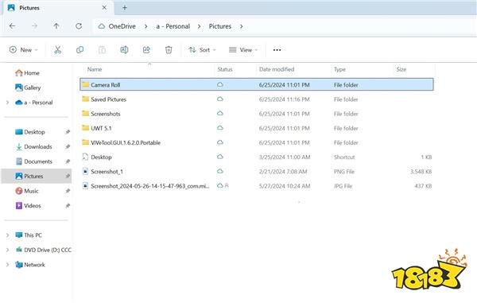
Task: Click cloud status icon for Saved Pictures
Action: (x=220, y=99)
